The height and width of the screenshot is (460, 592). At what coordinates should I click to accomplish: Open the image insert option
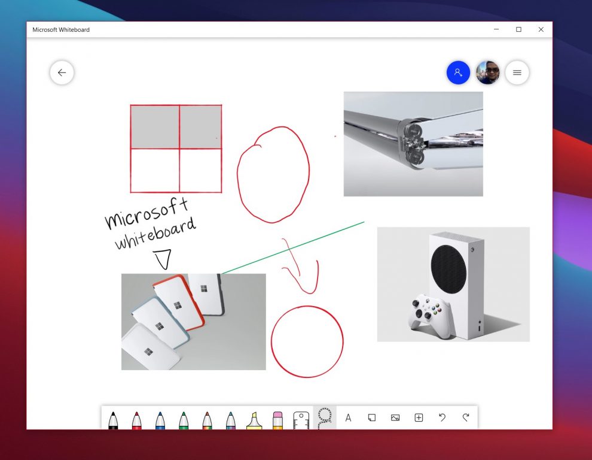tap(395, 417)
